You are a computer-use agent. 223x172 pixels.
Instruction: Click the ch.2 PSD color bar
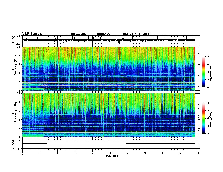click(204, 118)
